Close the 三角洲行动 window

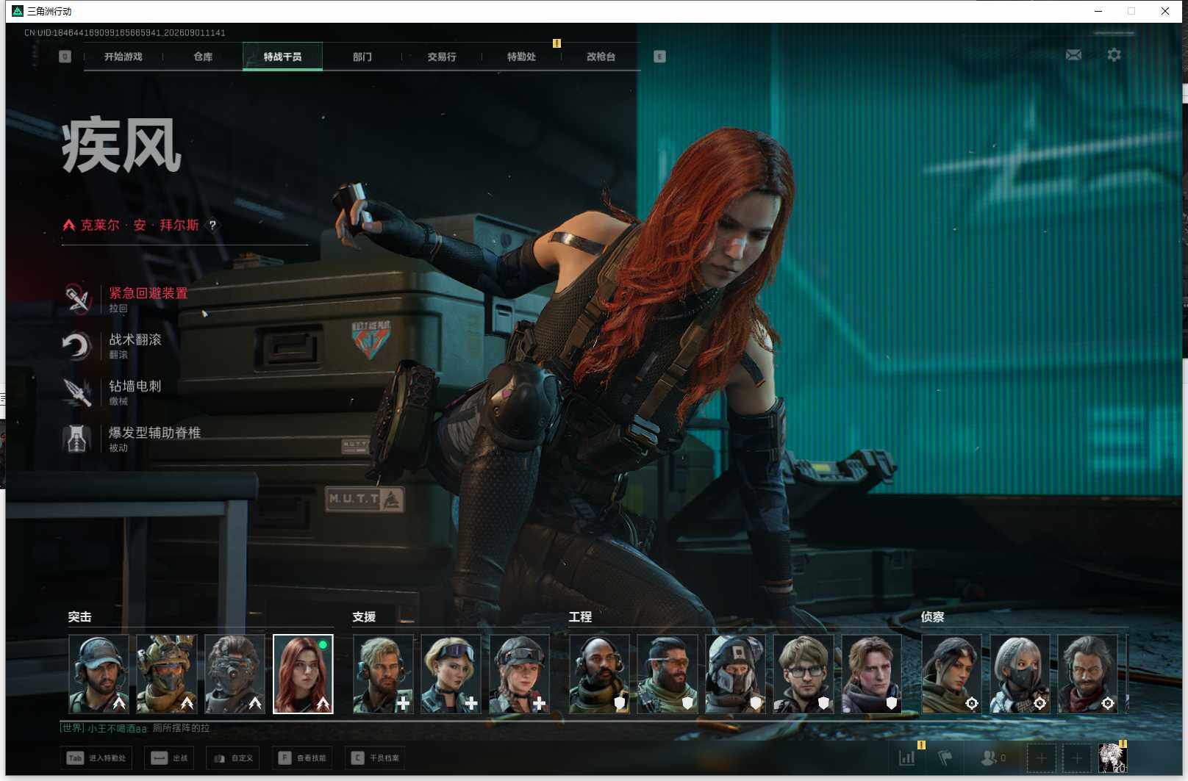tap(1165, 11)
